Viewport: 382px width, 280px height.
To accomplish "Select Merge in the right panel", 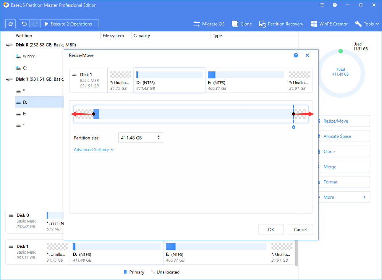I will click(x=330, y=167).
